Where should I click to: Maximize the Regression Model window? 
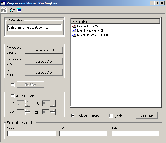click(156, 3)
